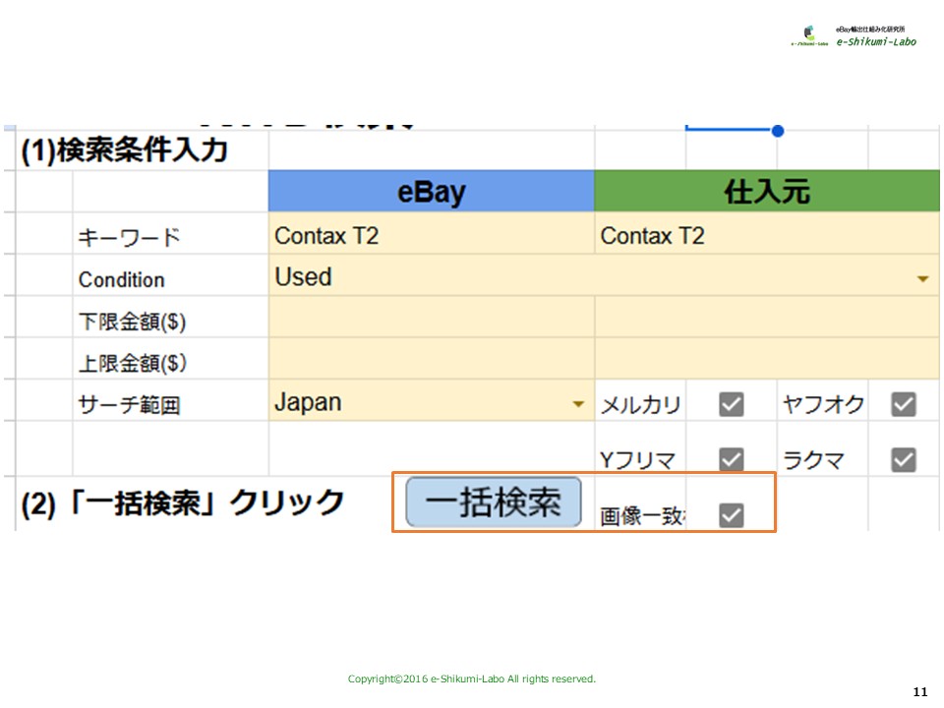Select the 仕入元 keyword cell Contax T2
Viewport: 944px width, 708px height.
pos(767,234)
